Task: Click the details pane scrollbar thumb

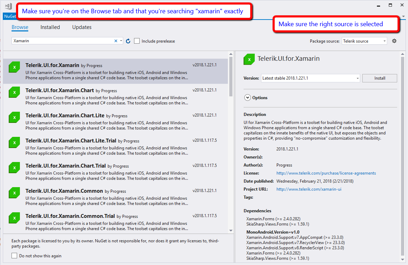Action: point(402,156)
